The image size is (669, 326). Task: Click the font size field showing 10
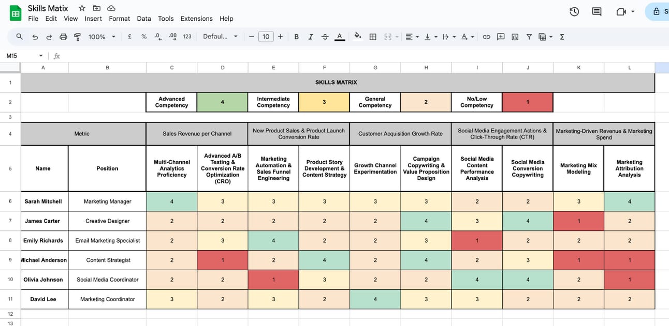pos(266,37)
